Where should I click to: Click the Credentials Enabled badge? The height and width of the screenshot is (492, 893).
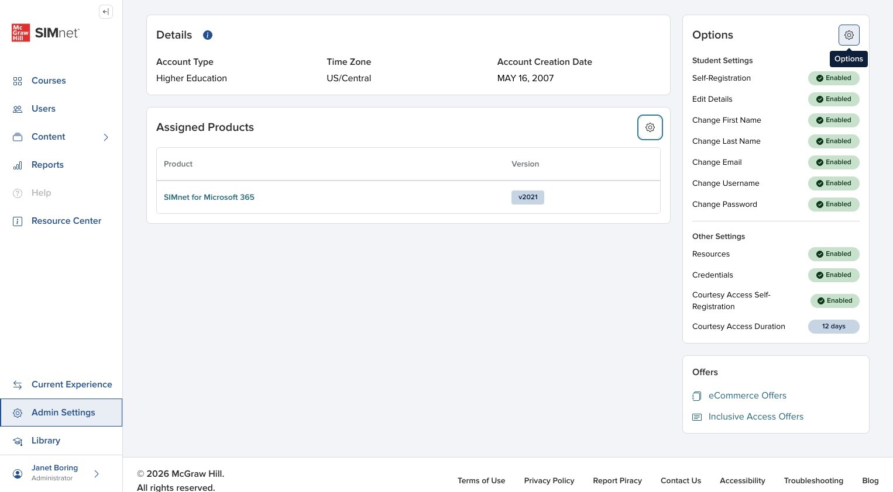[834, 275]
